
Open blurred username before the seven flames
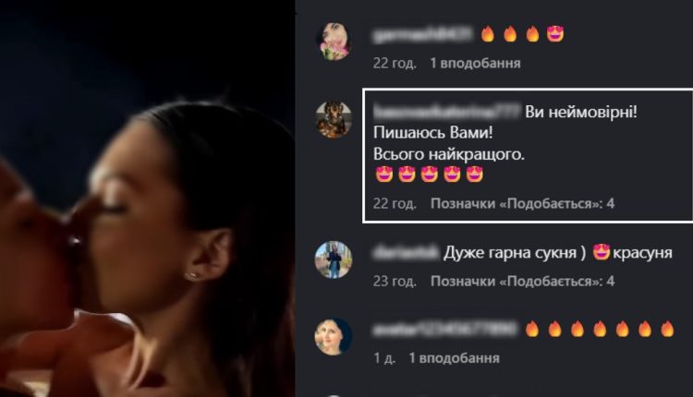click(445, 330)
